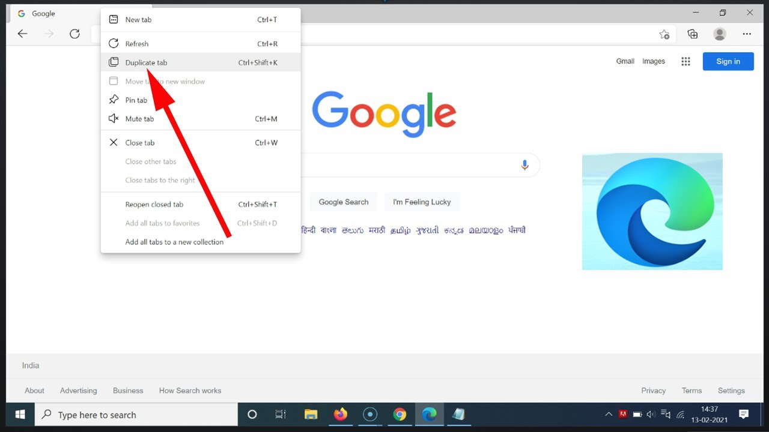Go back using the back arrow
The image size is (769, 432).
22,34
